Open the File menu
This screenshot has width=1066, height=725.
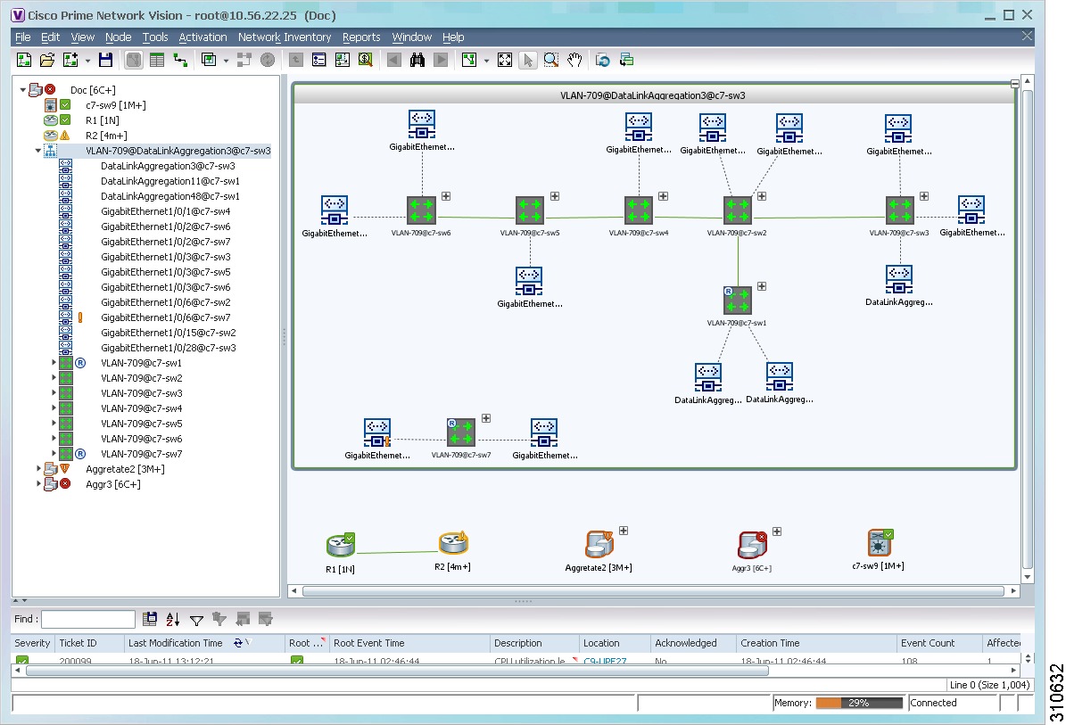coord(22,37)
